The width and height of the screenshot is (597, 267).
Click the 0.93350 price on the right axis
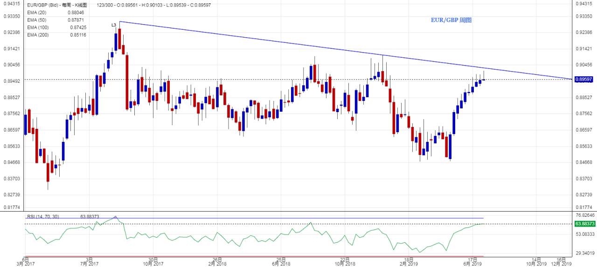click(x=584, y=16)
